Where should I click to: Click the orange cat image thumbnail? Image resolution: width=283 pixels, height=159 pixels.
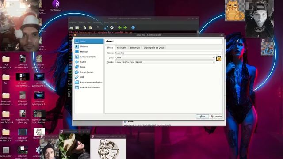click(235, 11)
